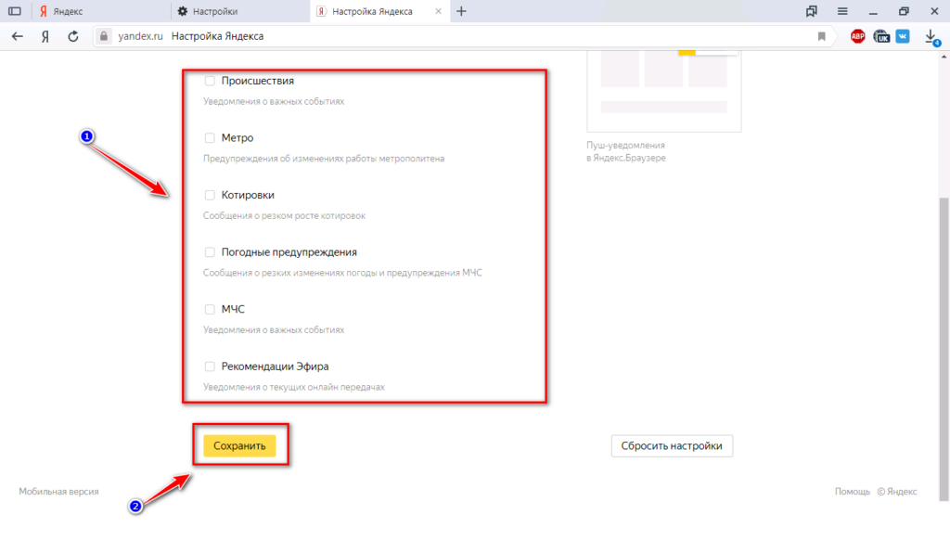Toggle the browser side panel icon

point(15,11)
